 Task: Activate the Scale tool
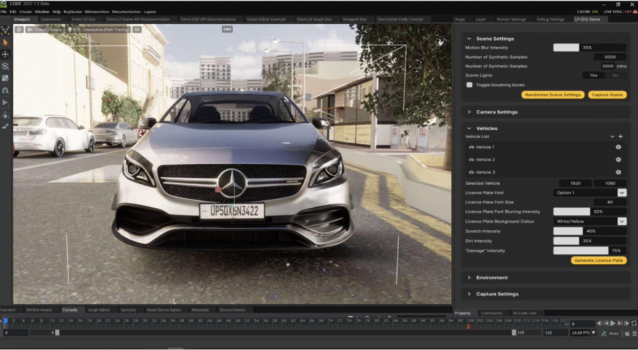coord(5,78)
